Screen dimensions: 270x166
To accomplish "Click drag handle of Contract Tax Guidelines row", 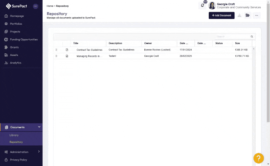I will coord(56,50).
